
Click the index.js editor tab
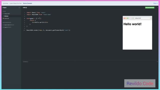pos(25,7)
